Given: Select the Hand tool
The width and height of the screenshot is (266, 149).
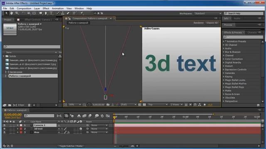Looking at the screenshot, I should pos(12,13).
